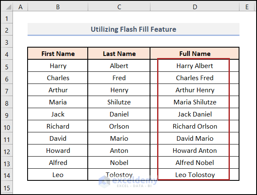The width and height of the screenshot is (257, 195).
Task: Select the cell with 'Shilutze' last name
Action: click(x=119, y=102)
